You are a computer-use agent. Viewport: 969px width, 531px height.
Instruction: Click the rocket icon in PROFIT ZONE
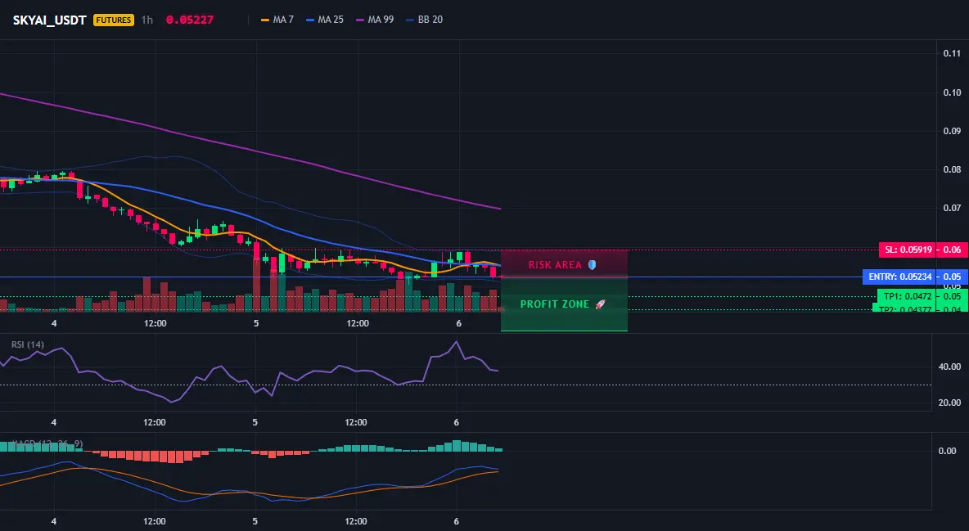(x=599, y=304)
